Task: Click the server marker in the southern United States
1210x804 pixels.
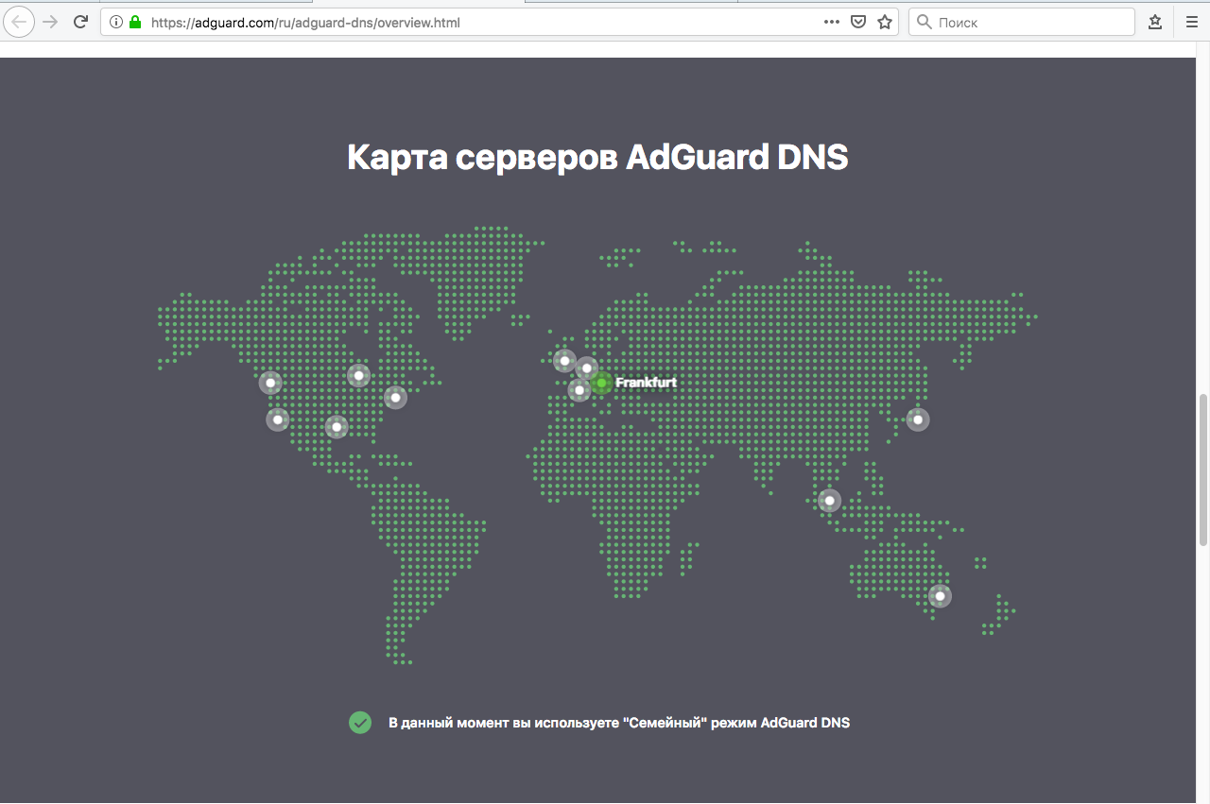Action: [x=336, y=427]
